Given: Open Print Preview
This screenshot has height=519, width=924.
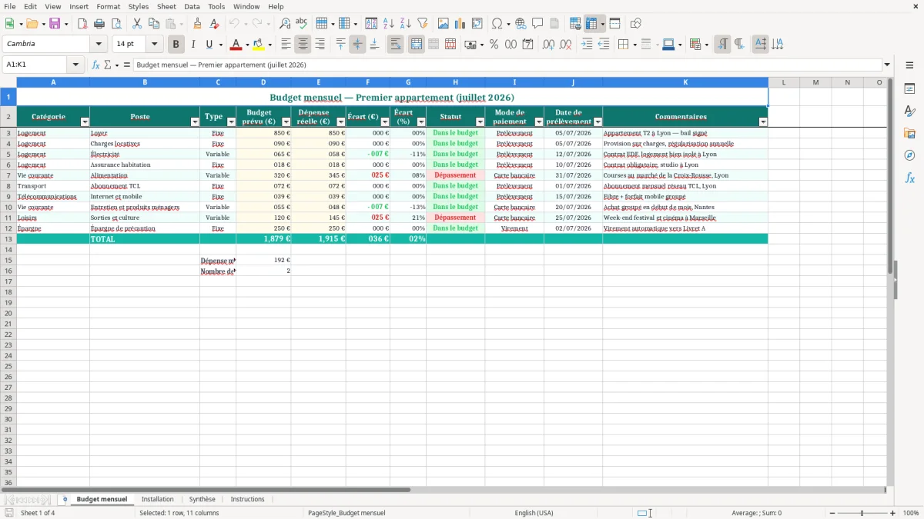Looking at the screenshot, I should click(x=115, y=24).
